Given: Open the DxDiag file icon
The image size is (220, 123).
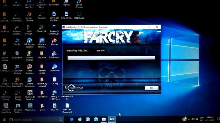Looking at the screenshot, I should 55,81.
